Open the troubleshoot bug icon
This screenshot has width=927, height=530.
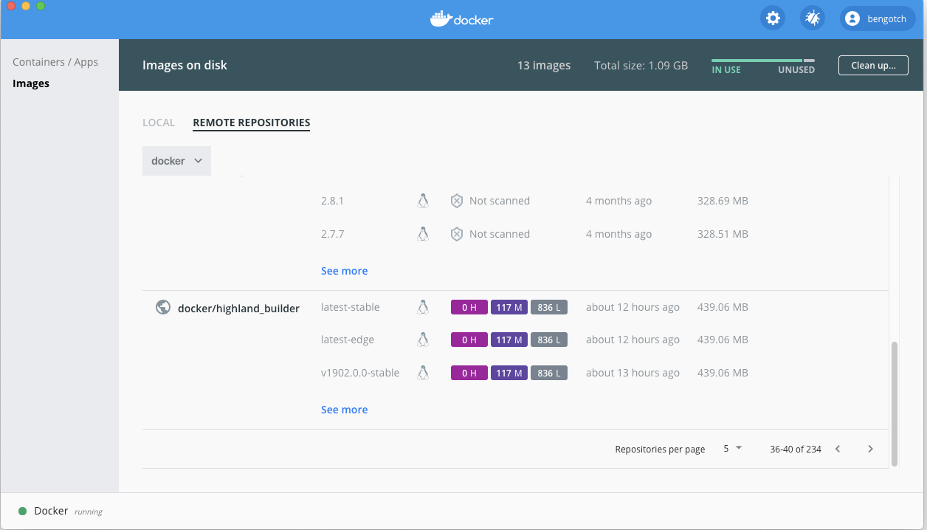click(813, 18)
